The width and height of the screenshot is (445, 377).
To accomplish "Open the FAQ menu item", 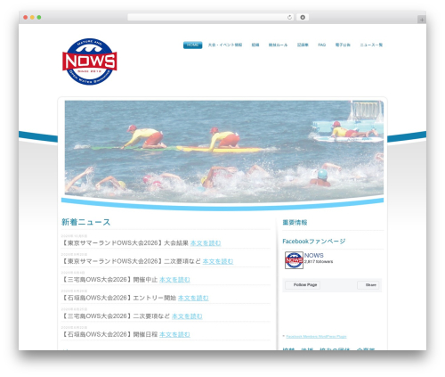I will pos(322,45).
